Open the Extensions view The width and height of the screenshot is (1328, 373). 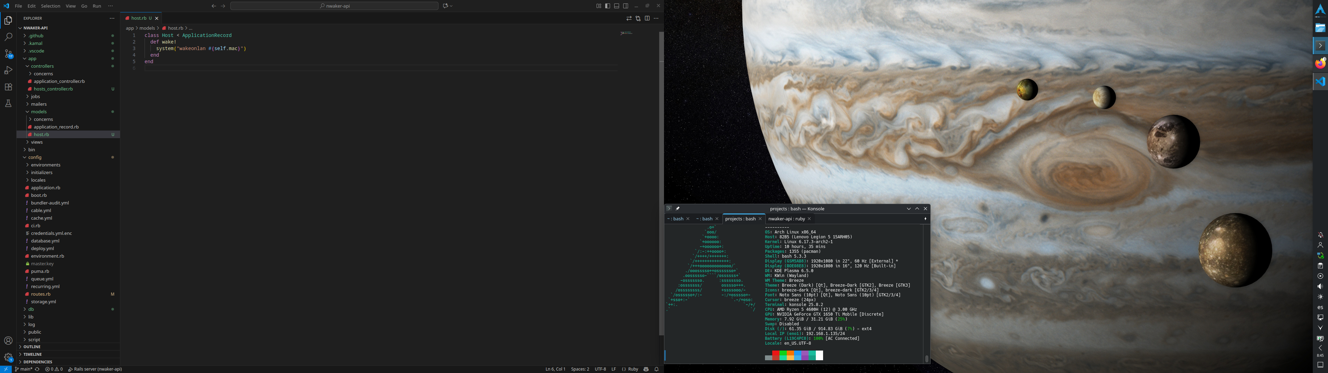coord(8,87)
